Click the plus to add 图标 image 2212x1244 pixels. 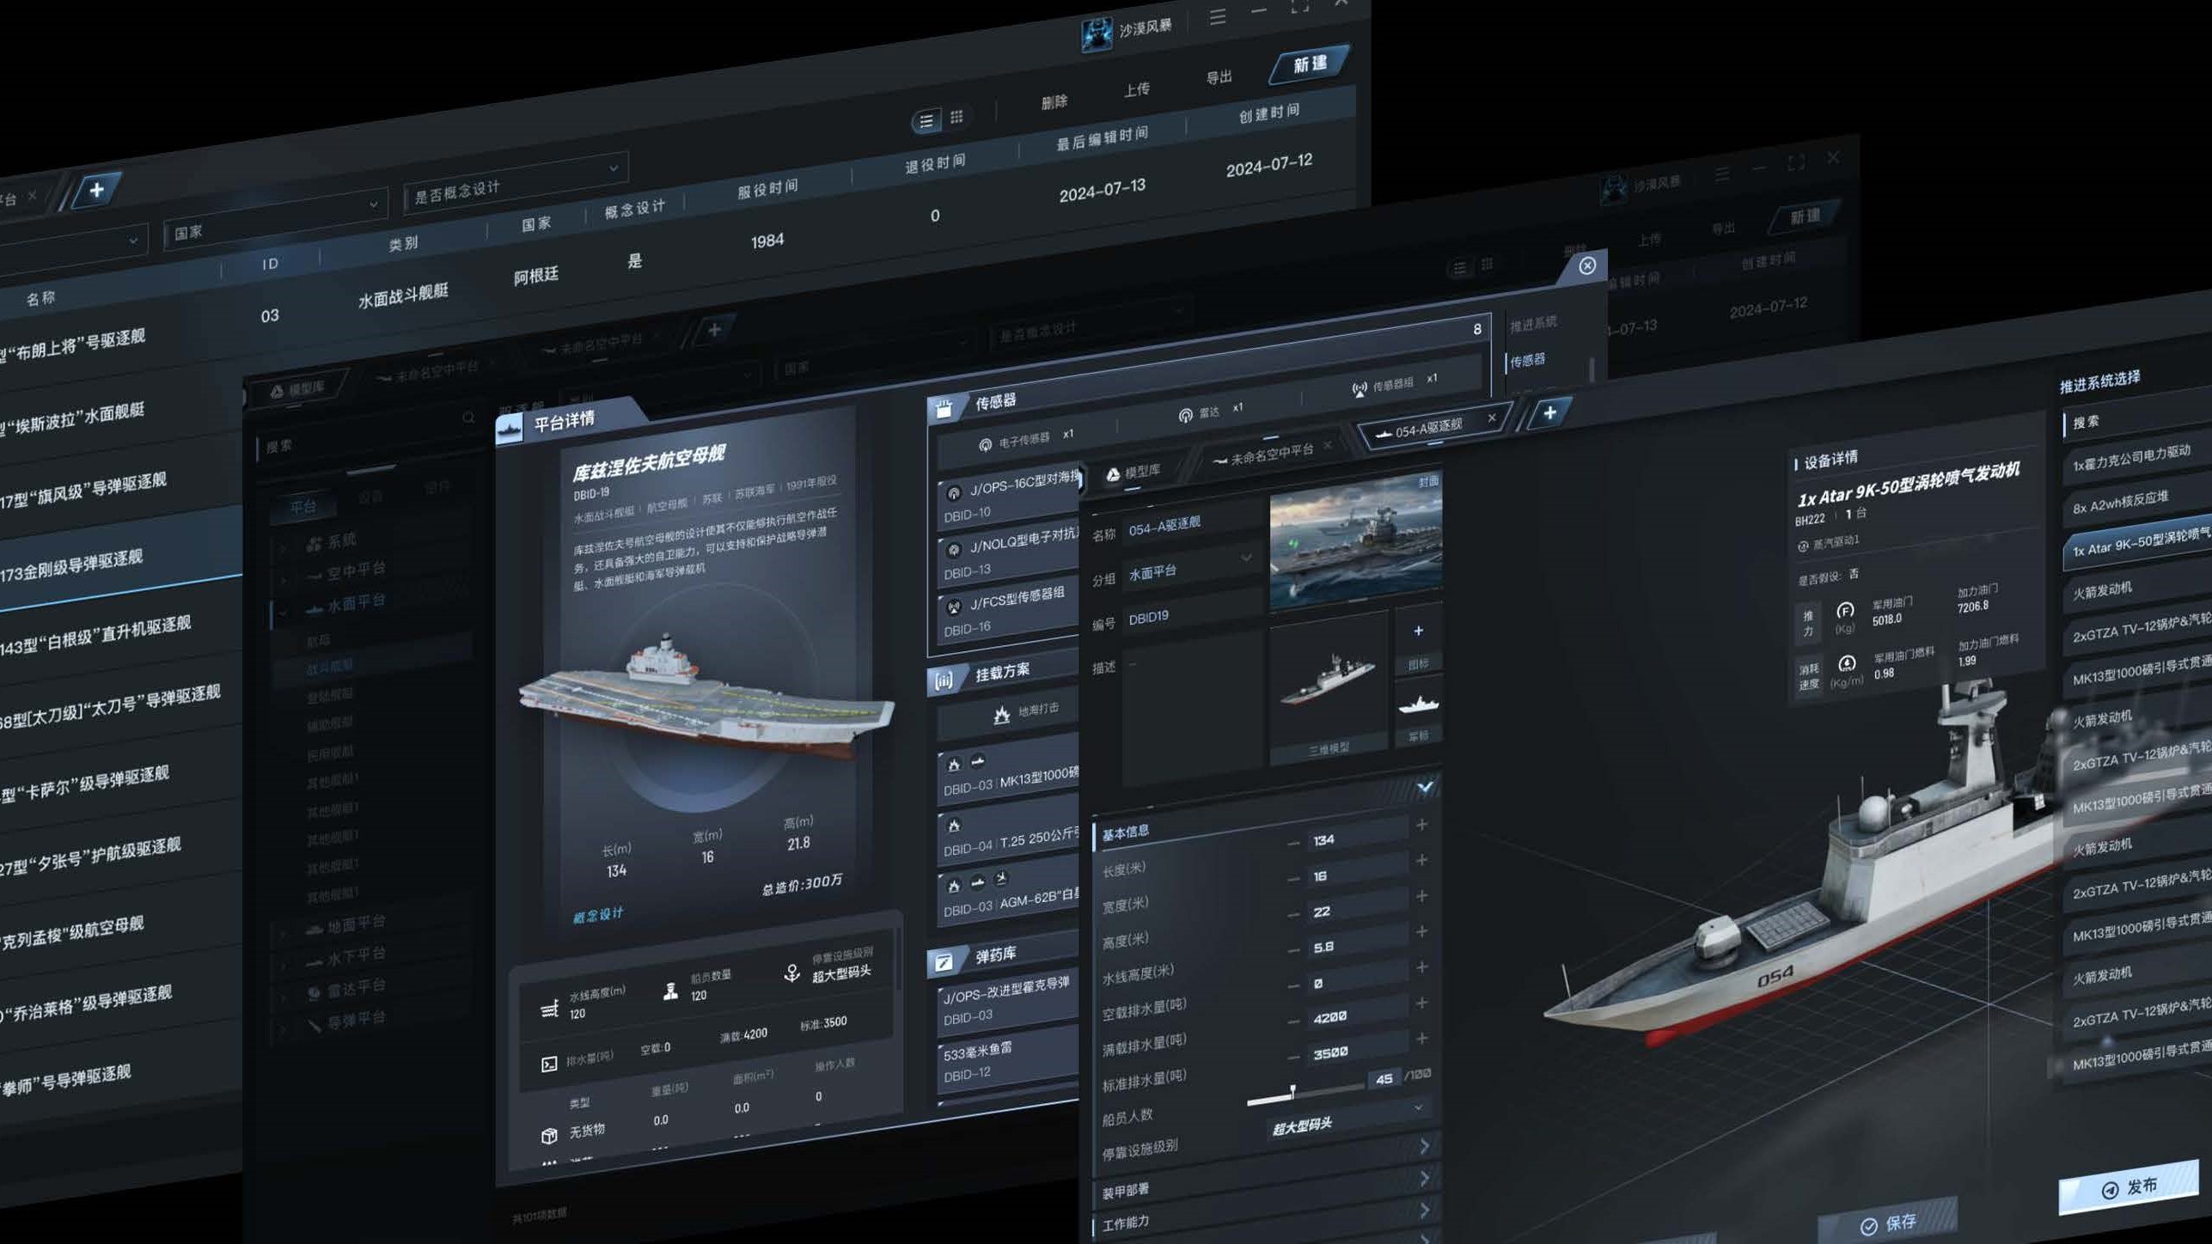[x=1418, y=631]
